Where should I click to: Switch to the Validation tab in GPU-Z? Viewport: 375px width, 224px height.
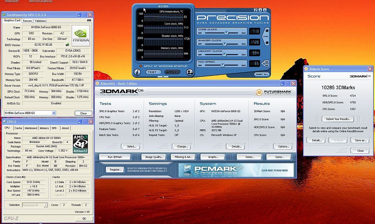click(40, 21)
